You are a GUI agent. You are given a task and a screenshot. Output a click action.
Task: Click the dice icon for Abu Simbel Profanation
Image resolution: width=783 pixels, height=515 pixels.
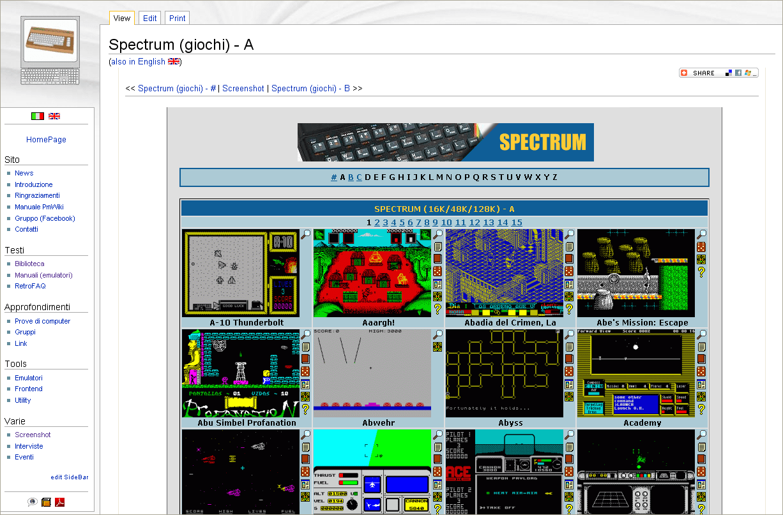tap(306, 371)
